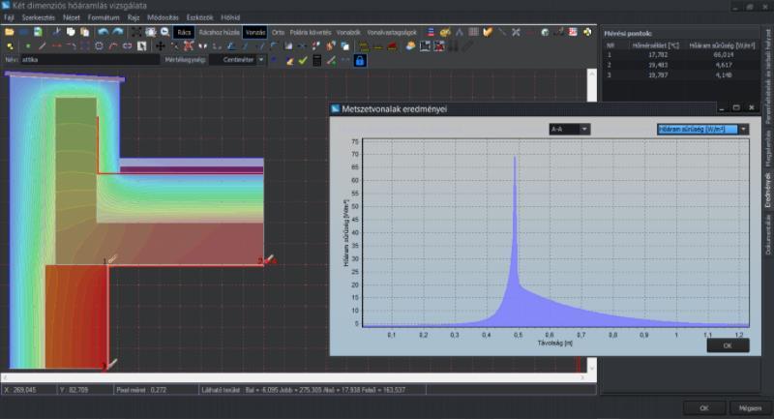Click the red X delete tool
Image resolution: width=774 pixels, height=419 pixels.
[189, 45]
